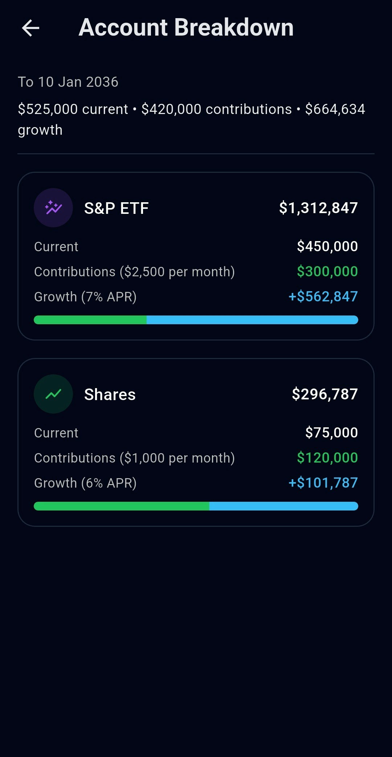The width and height of the screenshot is (392, 757).
Task: Click blue growth segment of Shares bar
Action: [x=283, y=506]
